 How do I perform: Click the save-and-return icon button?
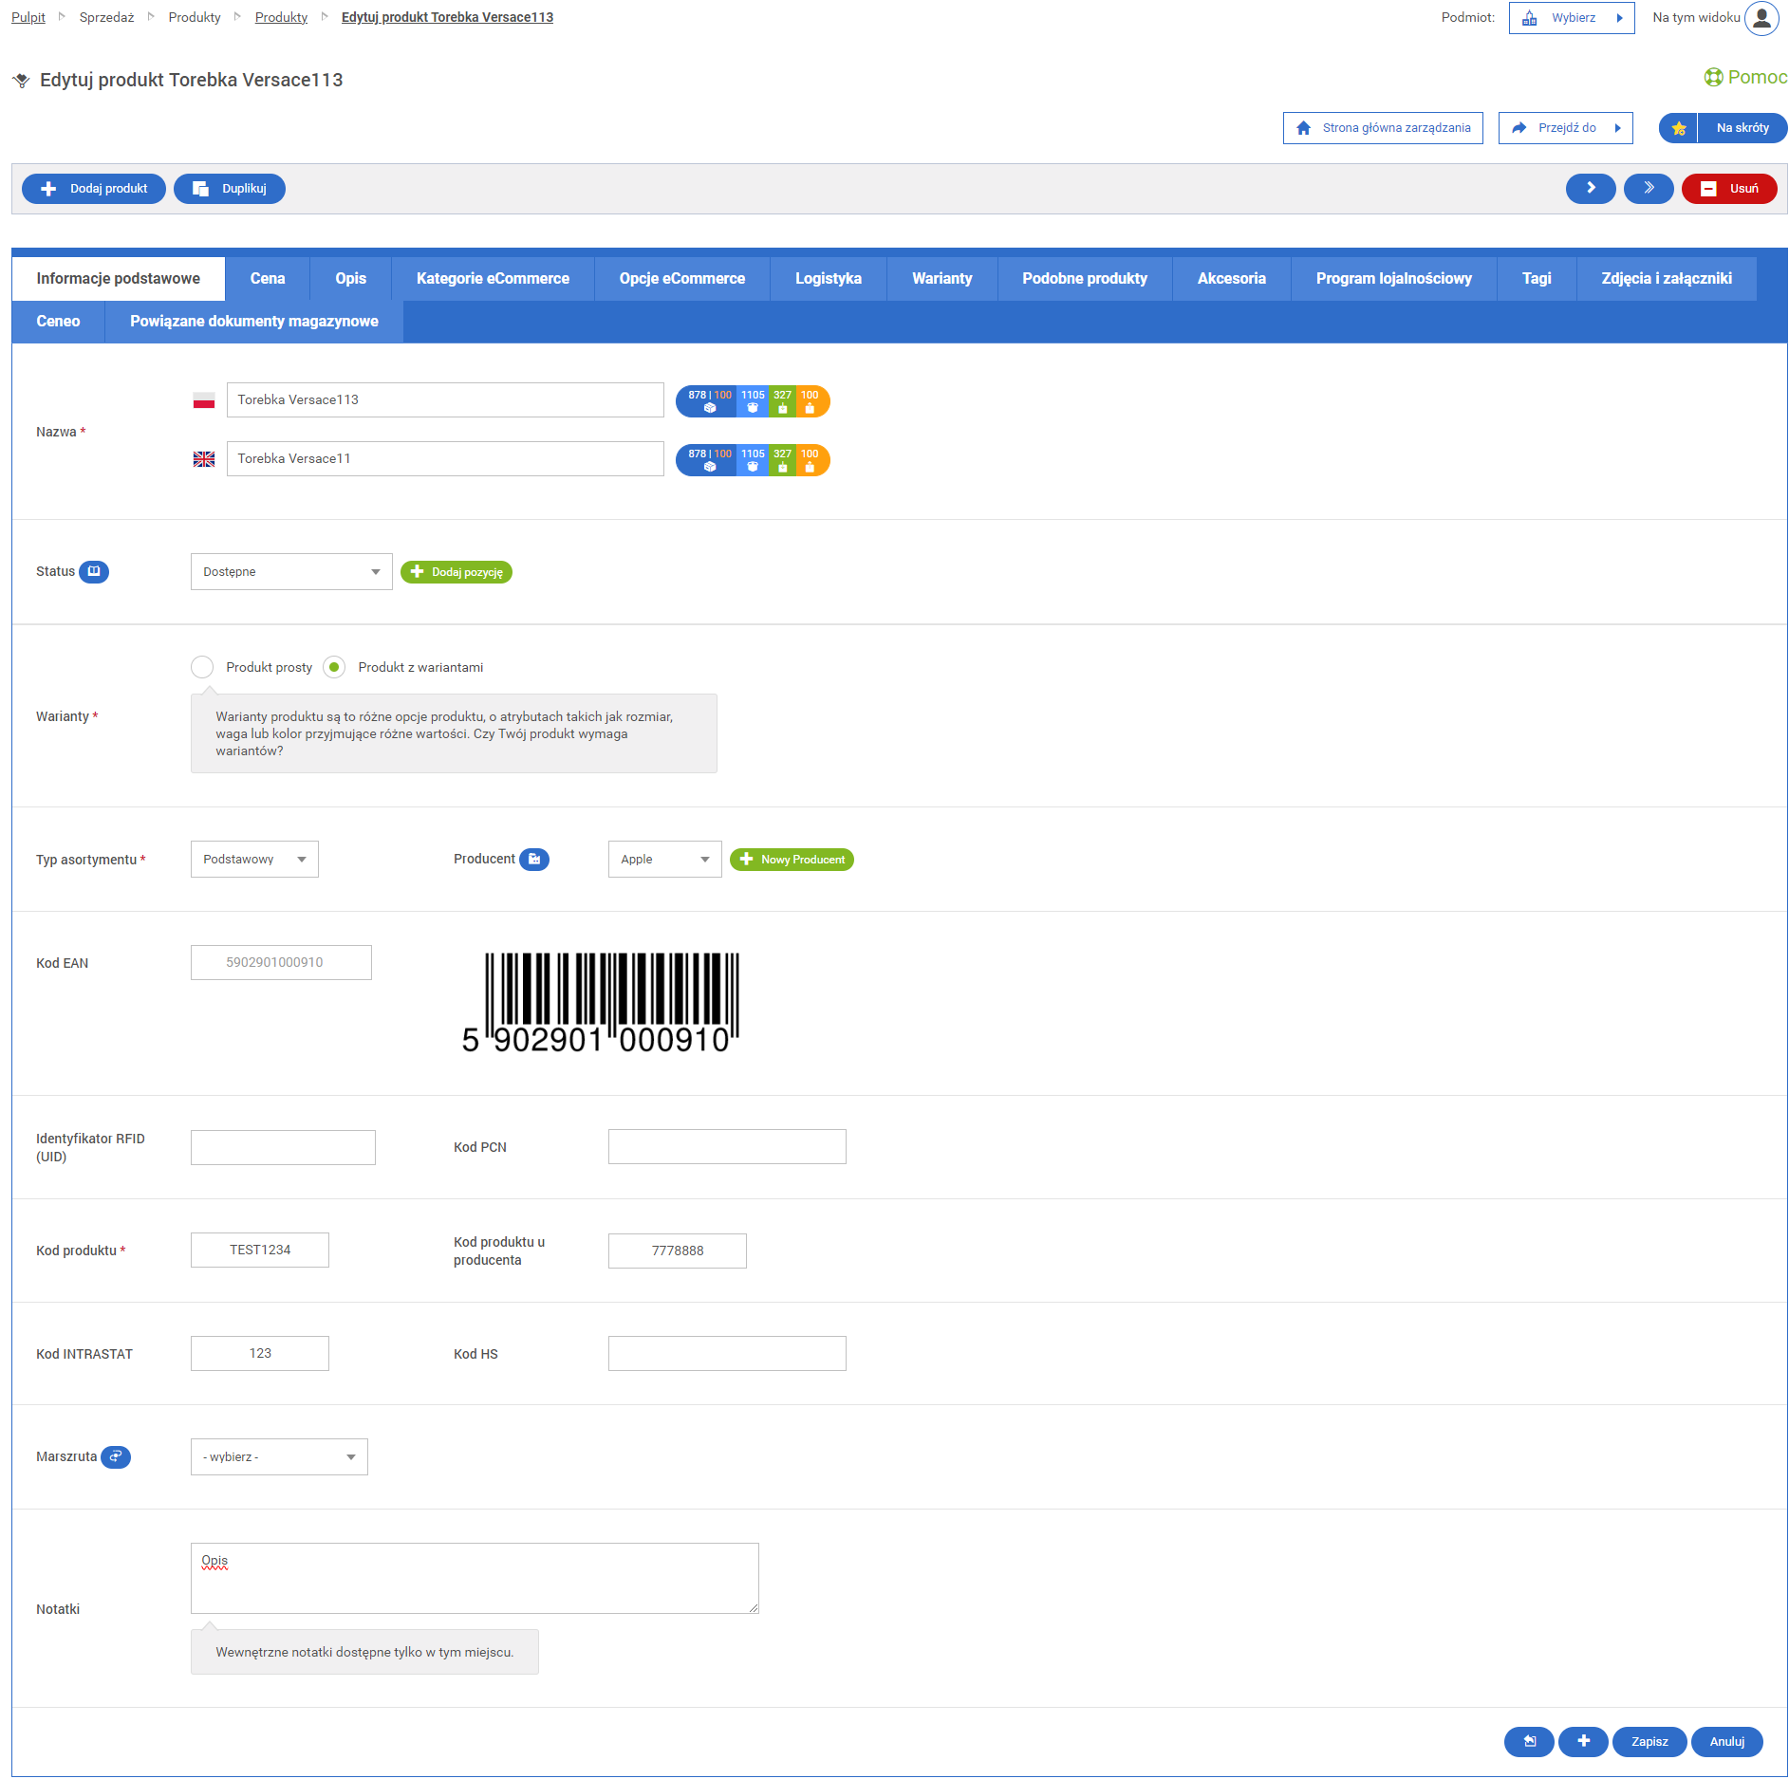click(1528, 1741)
